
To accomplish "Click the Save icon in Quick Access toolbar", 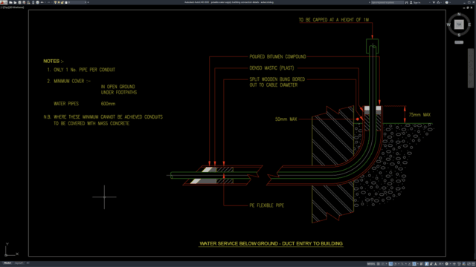I will pyautogui.click(x=19, y=2).
